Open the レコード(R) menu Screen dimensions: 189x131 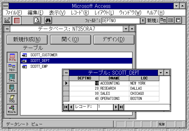[x=80, y=12]
